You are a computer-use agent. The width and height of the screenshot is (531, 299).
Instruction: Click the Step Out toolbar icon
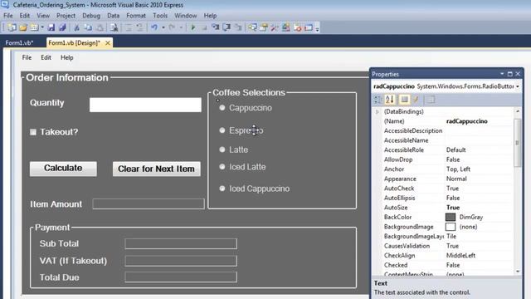pos(238,27)
